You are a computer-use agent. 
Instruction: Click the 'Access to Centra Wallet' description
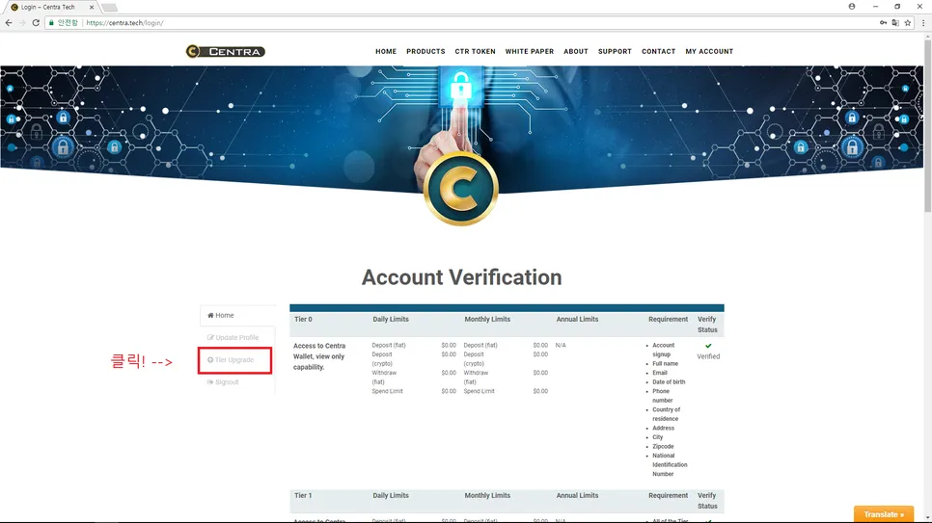[x=319, y=356]
